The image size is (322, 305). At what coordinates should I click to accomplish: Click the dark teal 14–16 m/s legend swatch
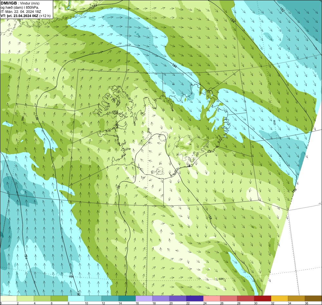pyautogui.click(x=127, y=299)
